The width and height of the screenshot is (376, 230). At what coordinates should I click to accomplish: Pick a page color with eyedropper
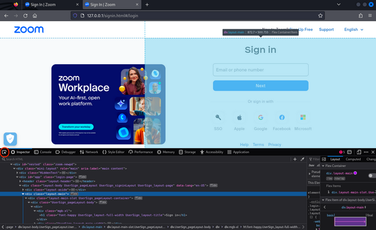pos(303,159)
